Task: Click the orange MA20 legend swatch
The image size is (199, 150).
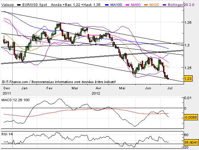Action: pyautogui.click(x=146, y=5)
